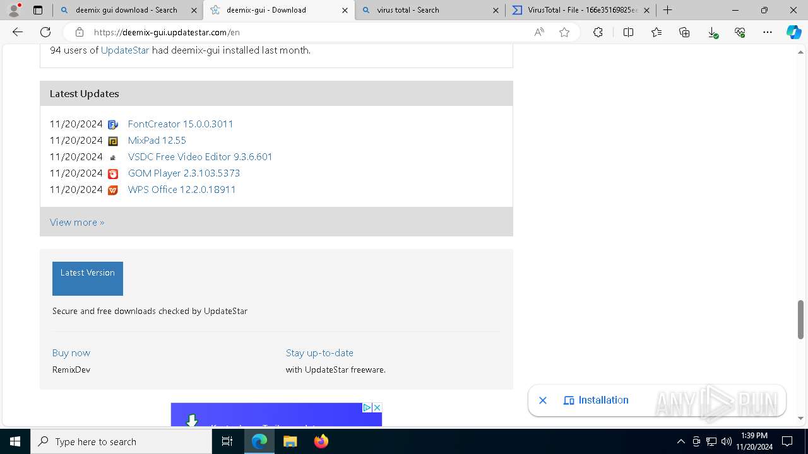Switch to virus total Search tab
This screenshot has width=808, height=454.
point(429,10)
